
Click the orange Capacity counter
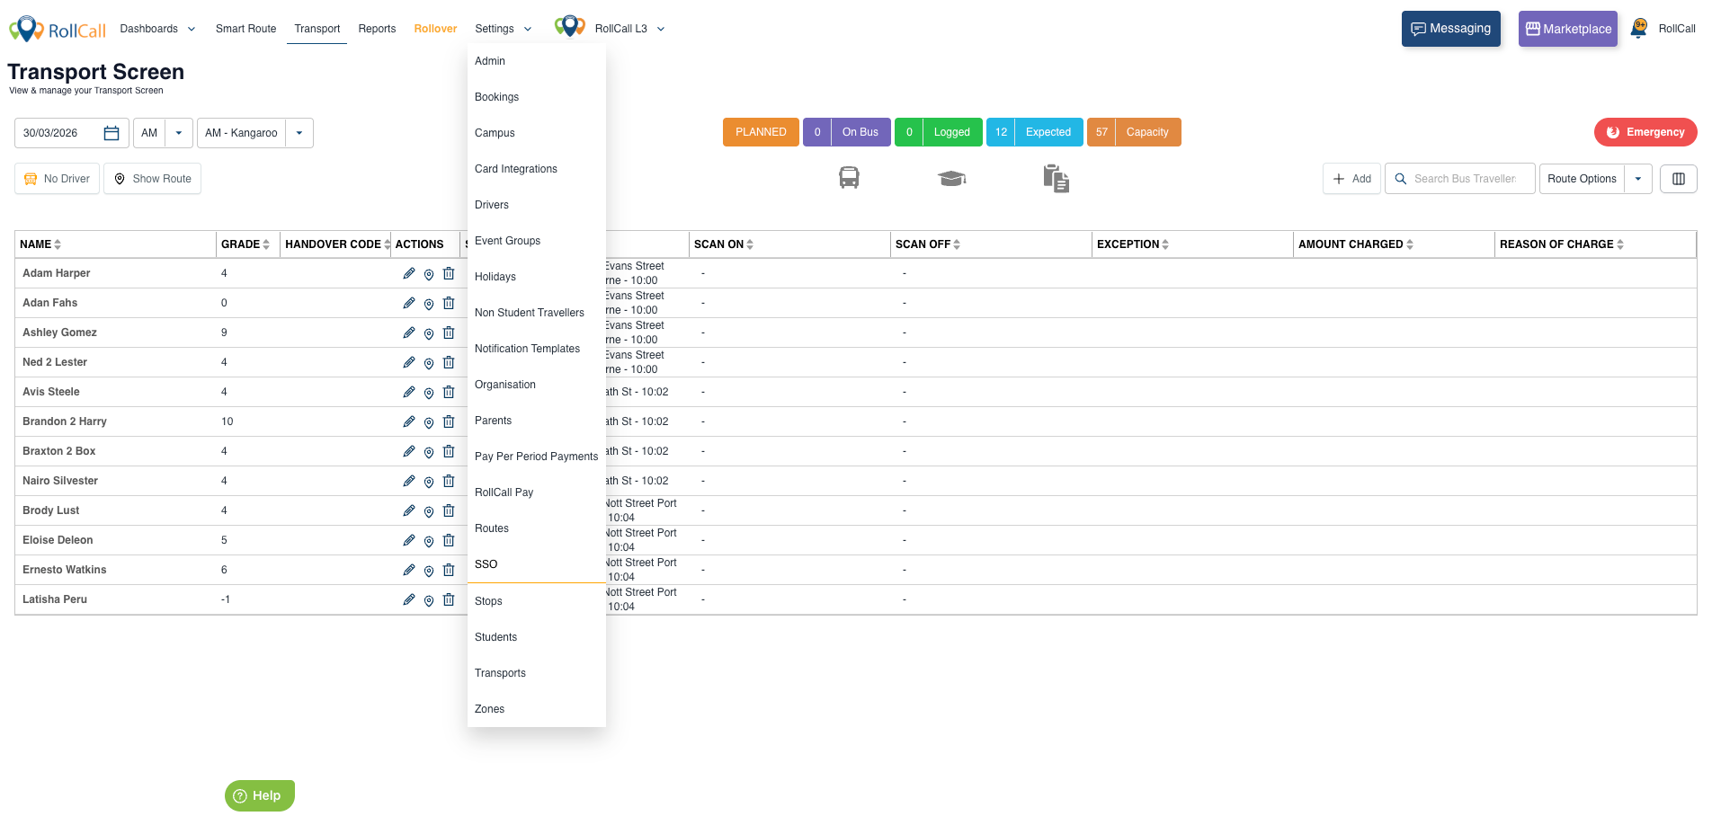[1134, 132]
